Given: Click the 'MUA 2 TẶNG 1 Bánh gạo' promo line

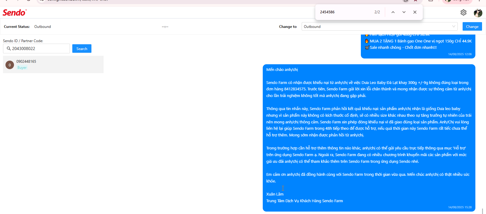Looking at the screenshot, I should [418, 41].
